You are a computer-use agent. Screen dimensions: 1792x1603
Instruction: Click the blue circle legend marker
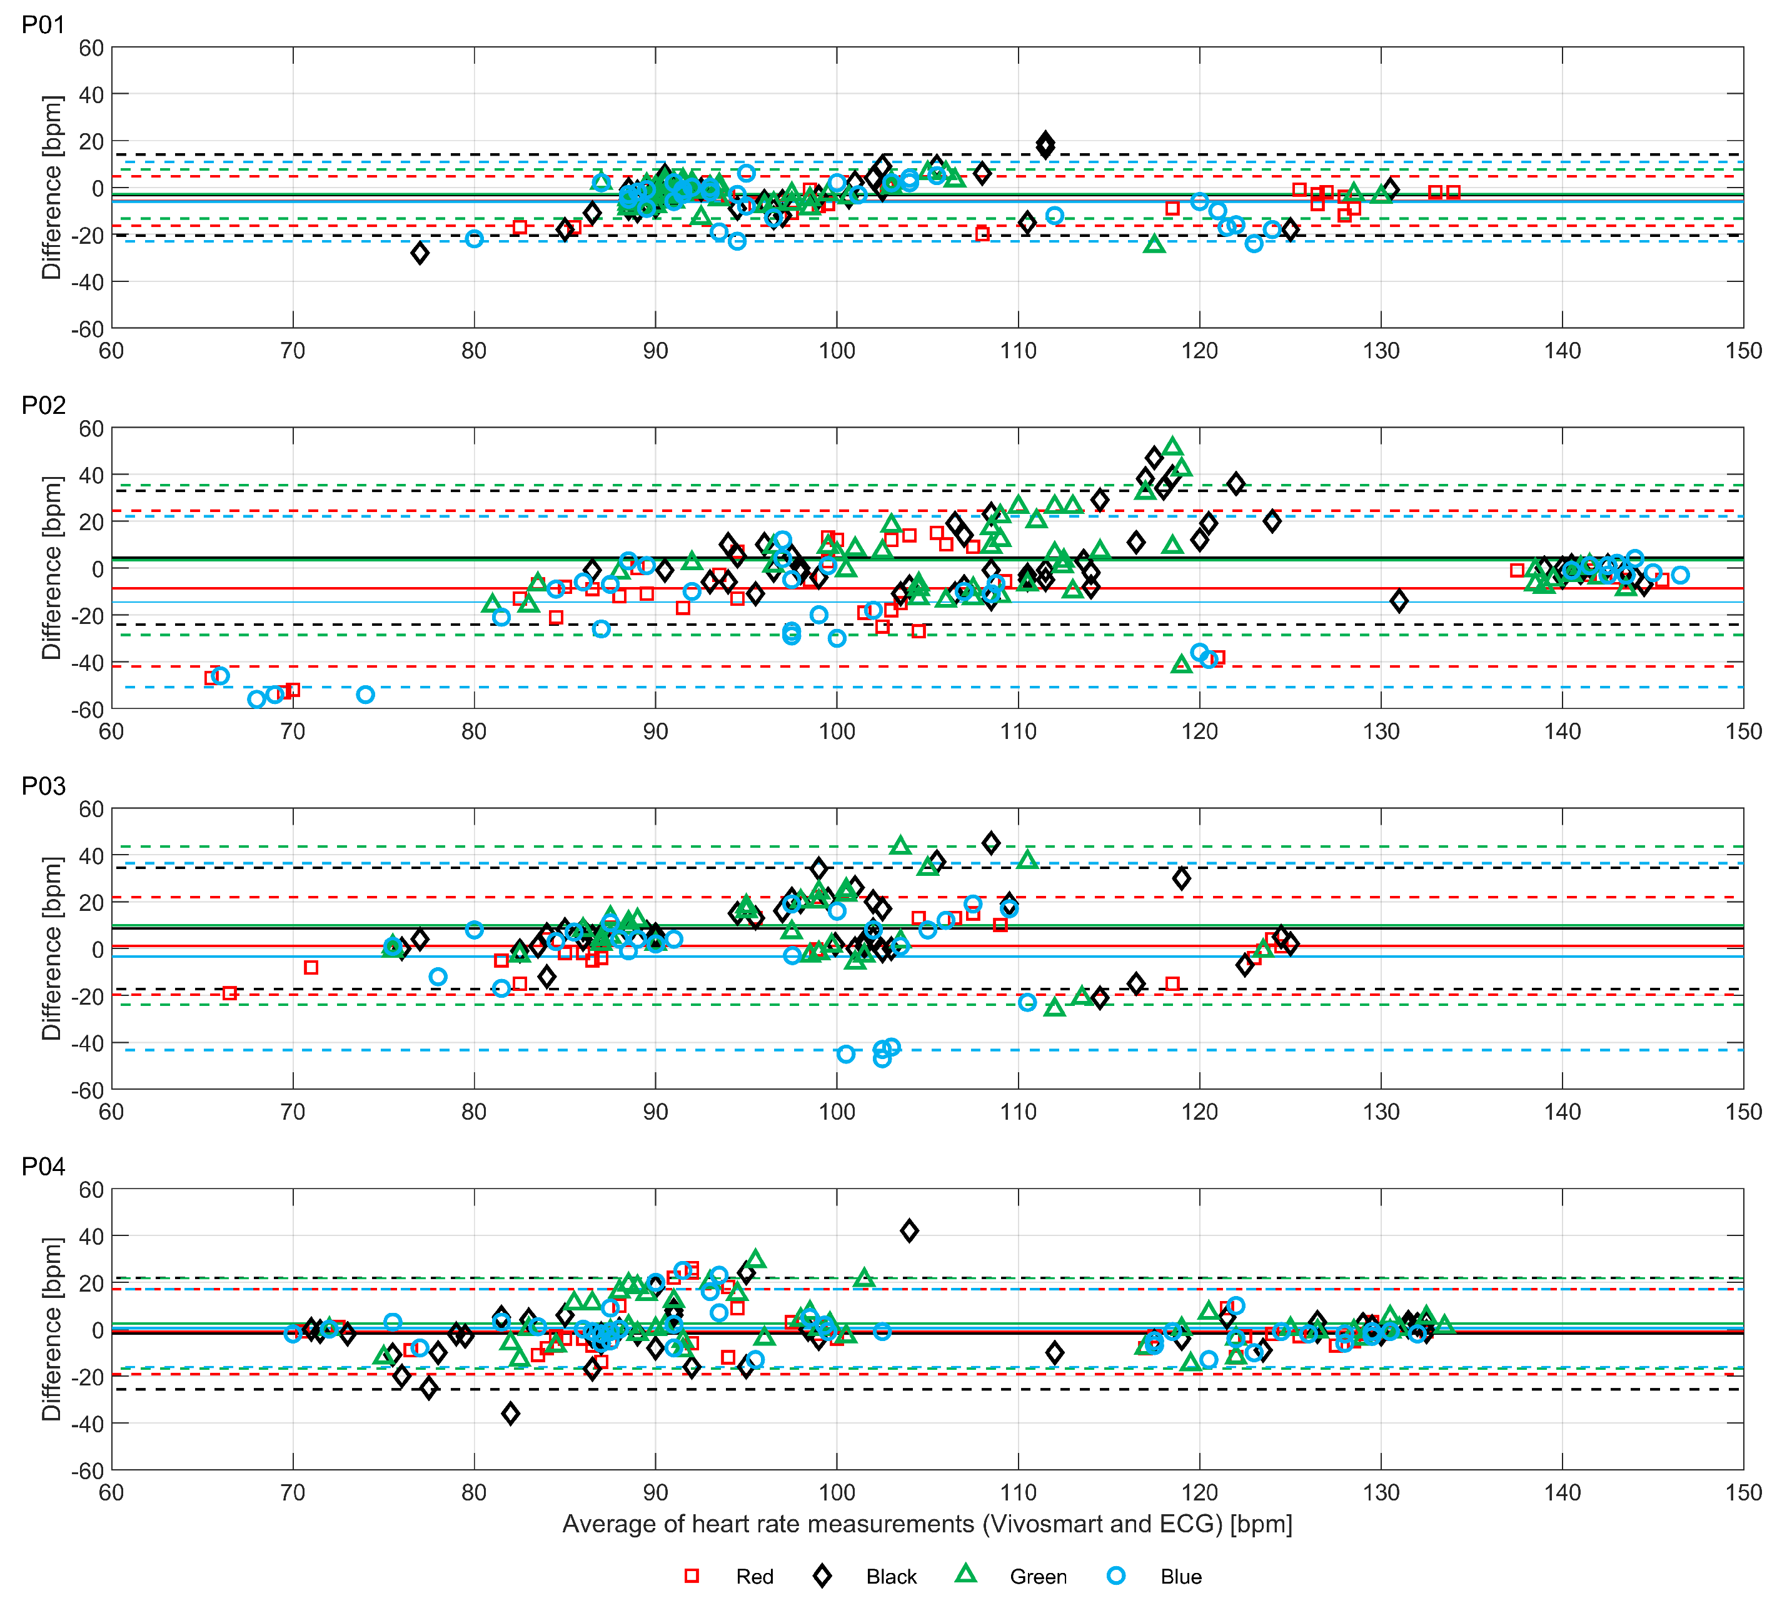[x=1116, y=1575]
